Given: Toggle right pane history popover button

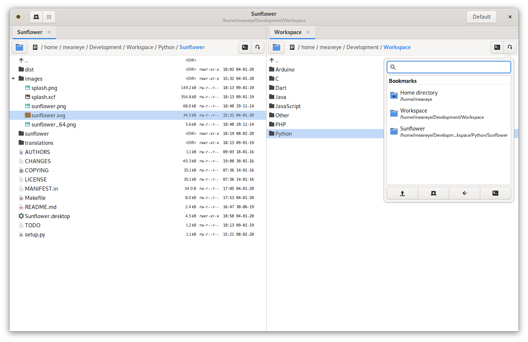Looking at the screenshot, I should 510,47.
